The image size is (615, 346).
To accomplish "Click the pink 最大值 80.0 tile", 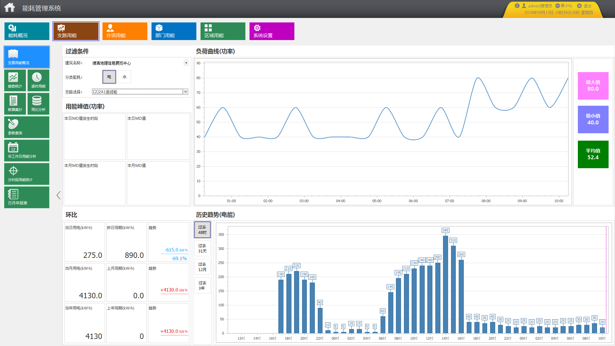I will (593, 86).
